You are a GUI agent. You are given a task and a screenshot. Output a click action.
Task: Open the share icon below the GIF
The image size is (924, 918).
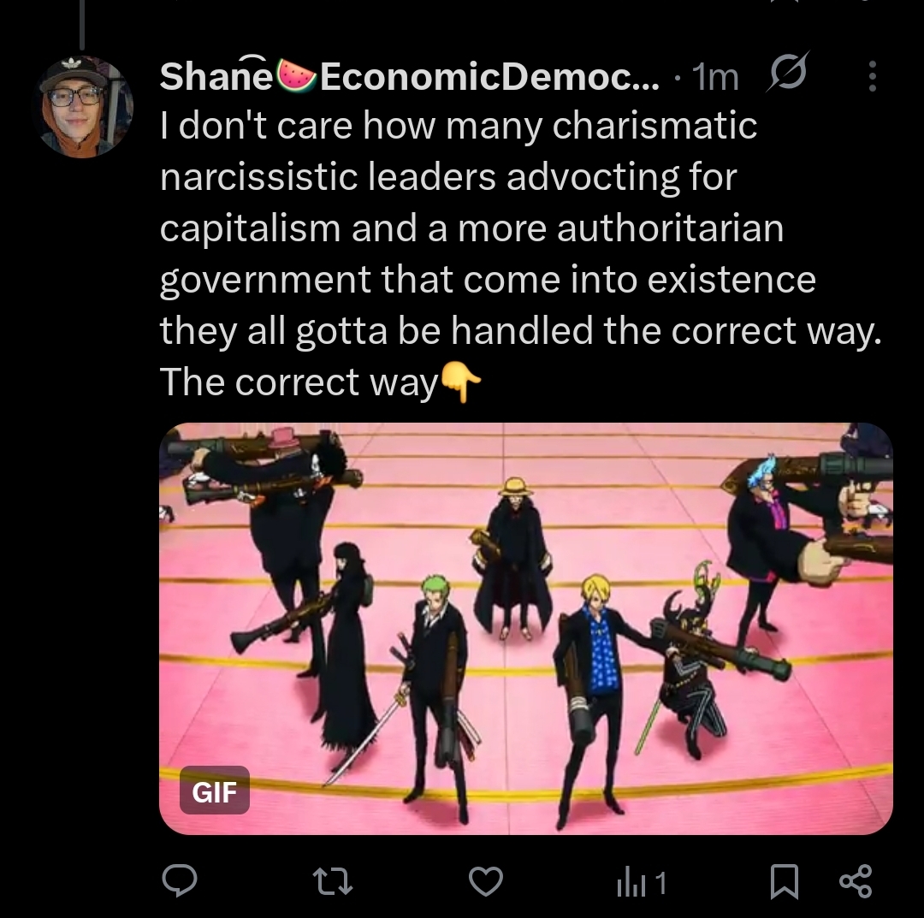855,881
